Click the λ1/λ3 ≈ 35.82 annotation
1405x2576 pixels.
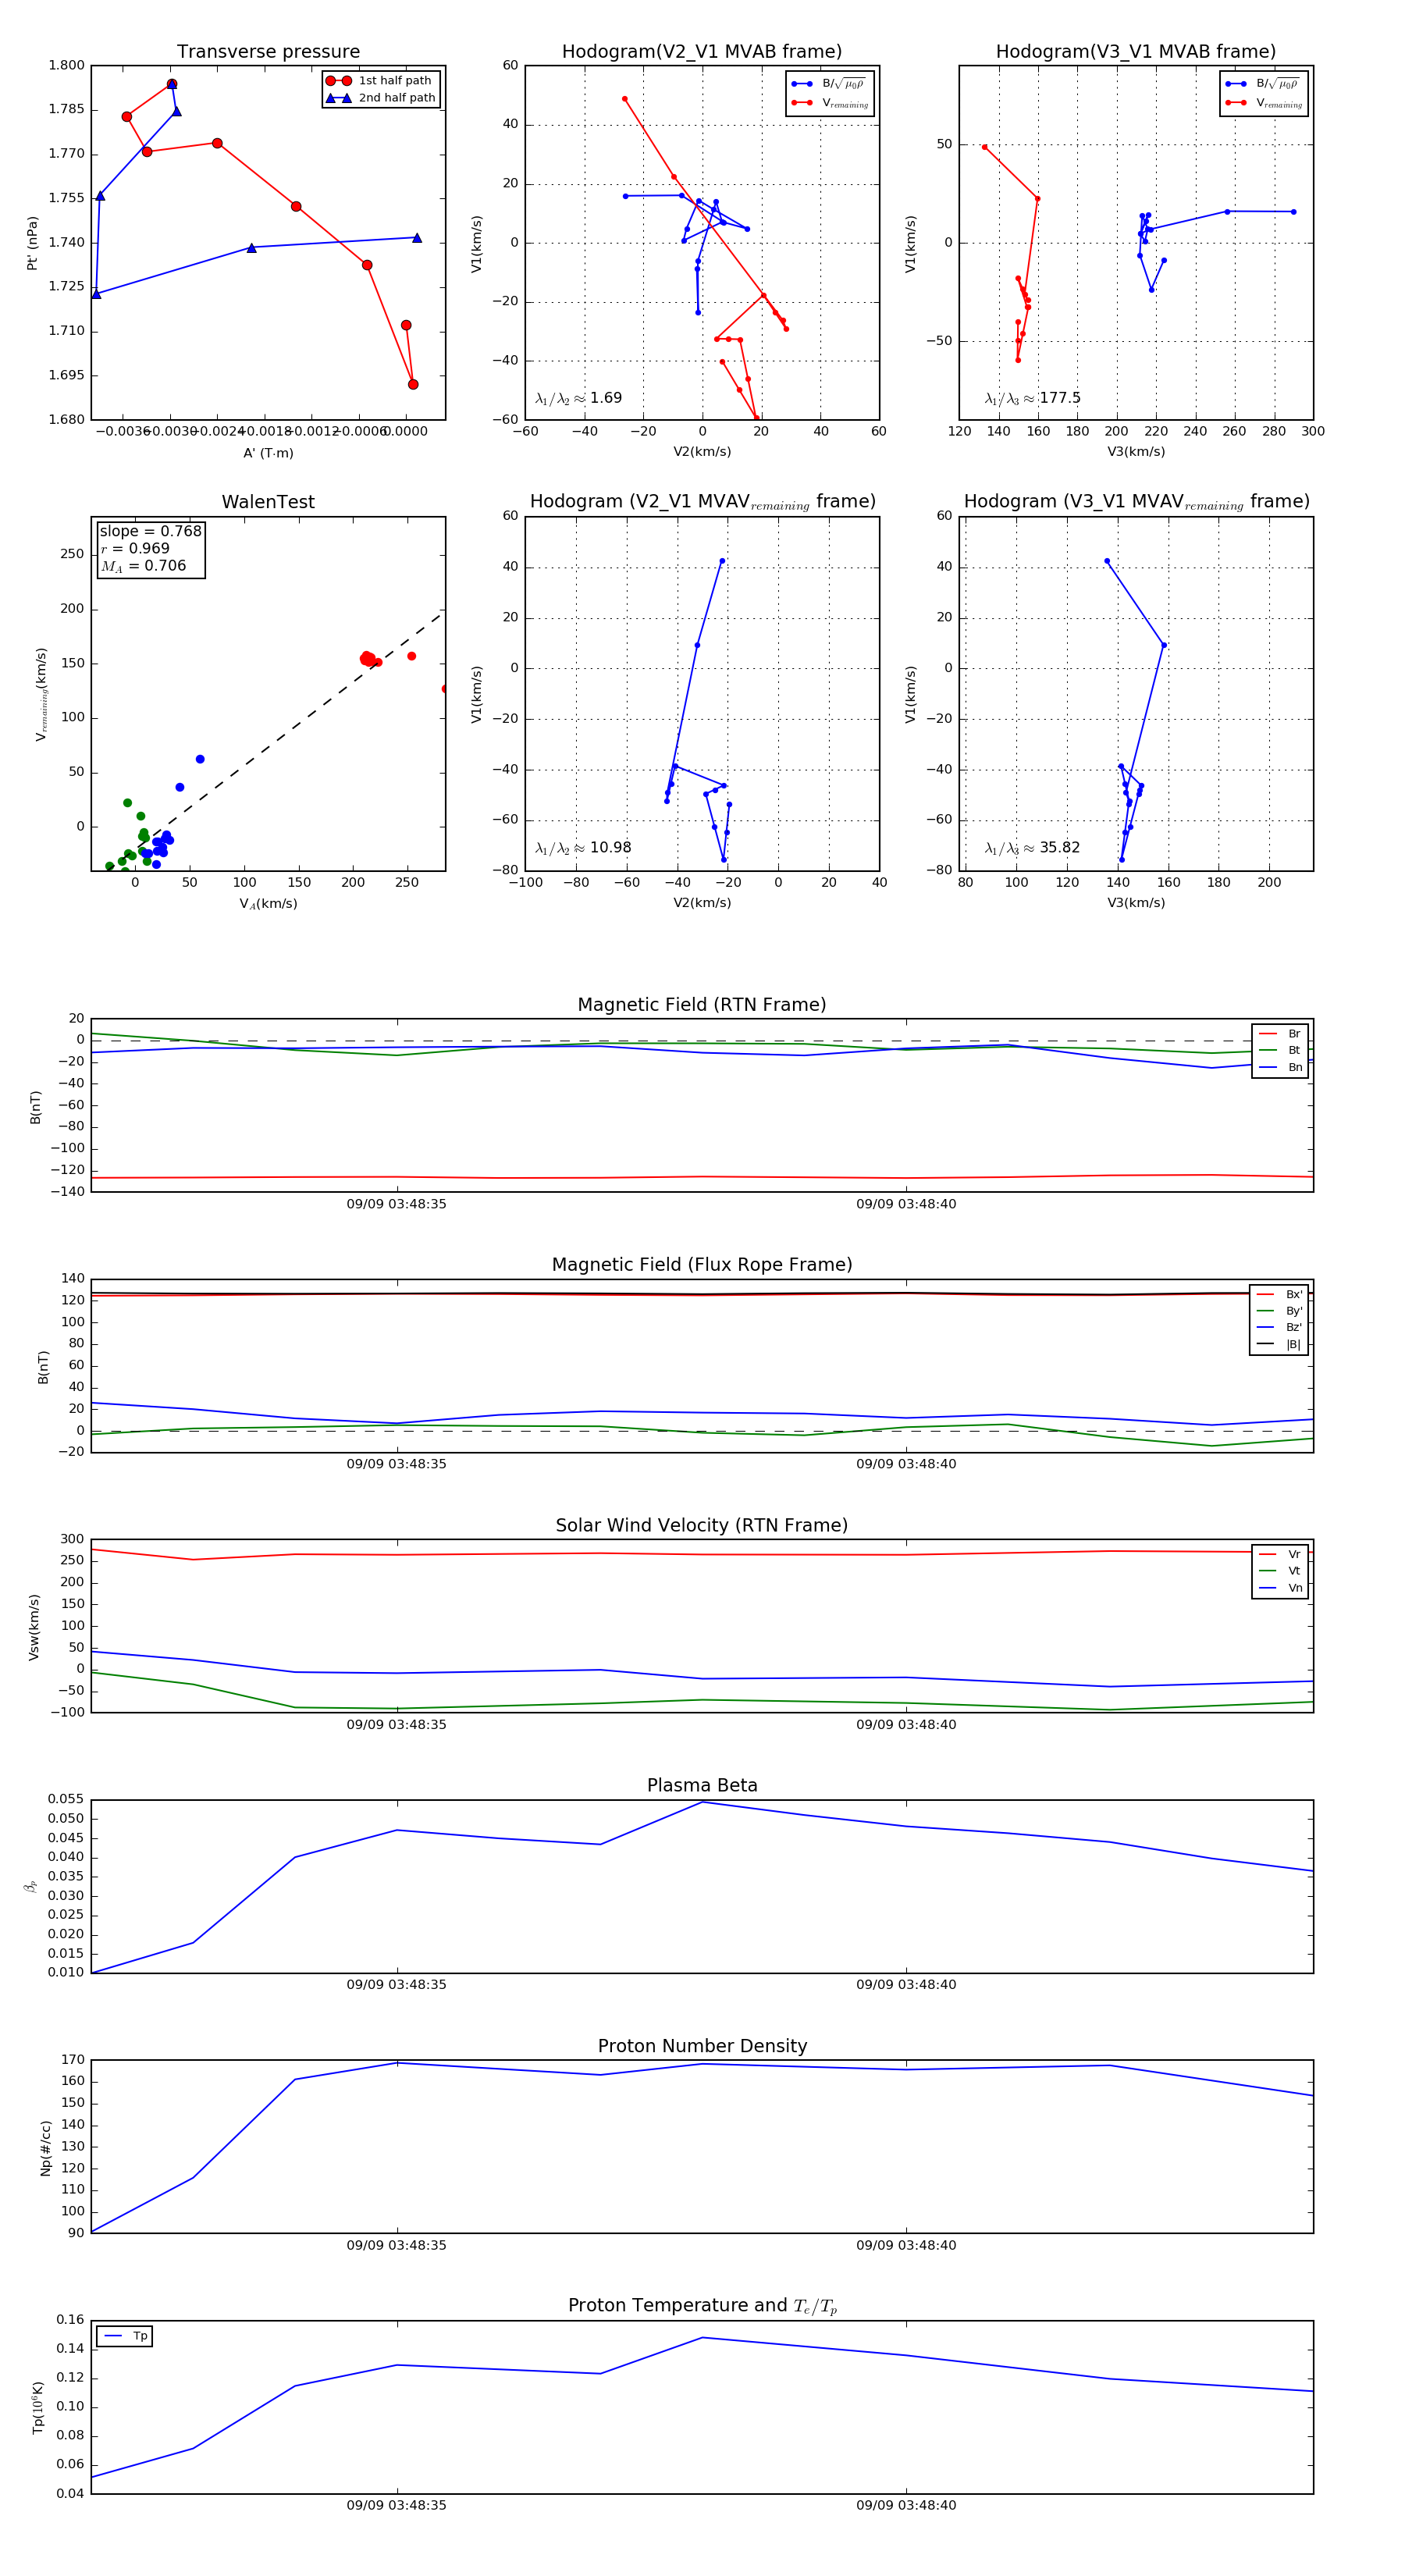(x=1032, y=848)
